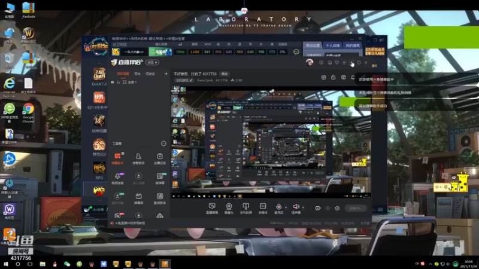Add a 摄像头 camera source
The height and width of the screenshot is (269, 479).
pyautogui.click(x=229, y=208)
